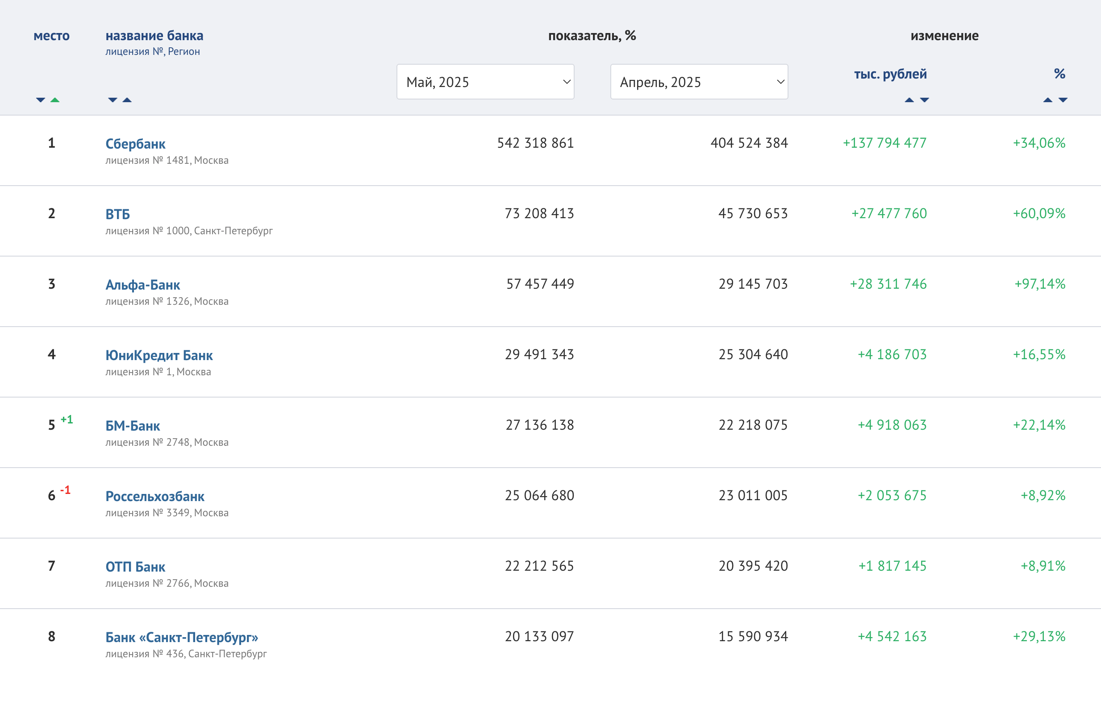Select БМ-Банк April value 22 218 075
Image resolution: width=1101 pixels, height=705 pixels.
(x=753, y=425)
